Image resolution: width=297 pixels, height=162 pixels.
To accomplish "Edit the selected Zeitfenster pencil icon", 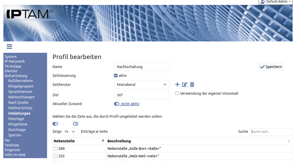I will pos(185,84).
